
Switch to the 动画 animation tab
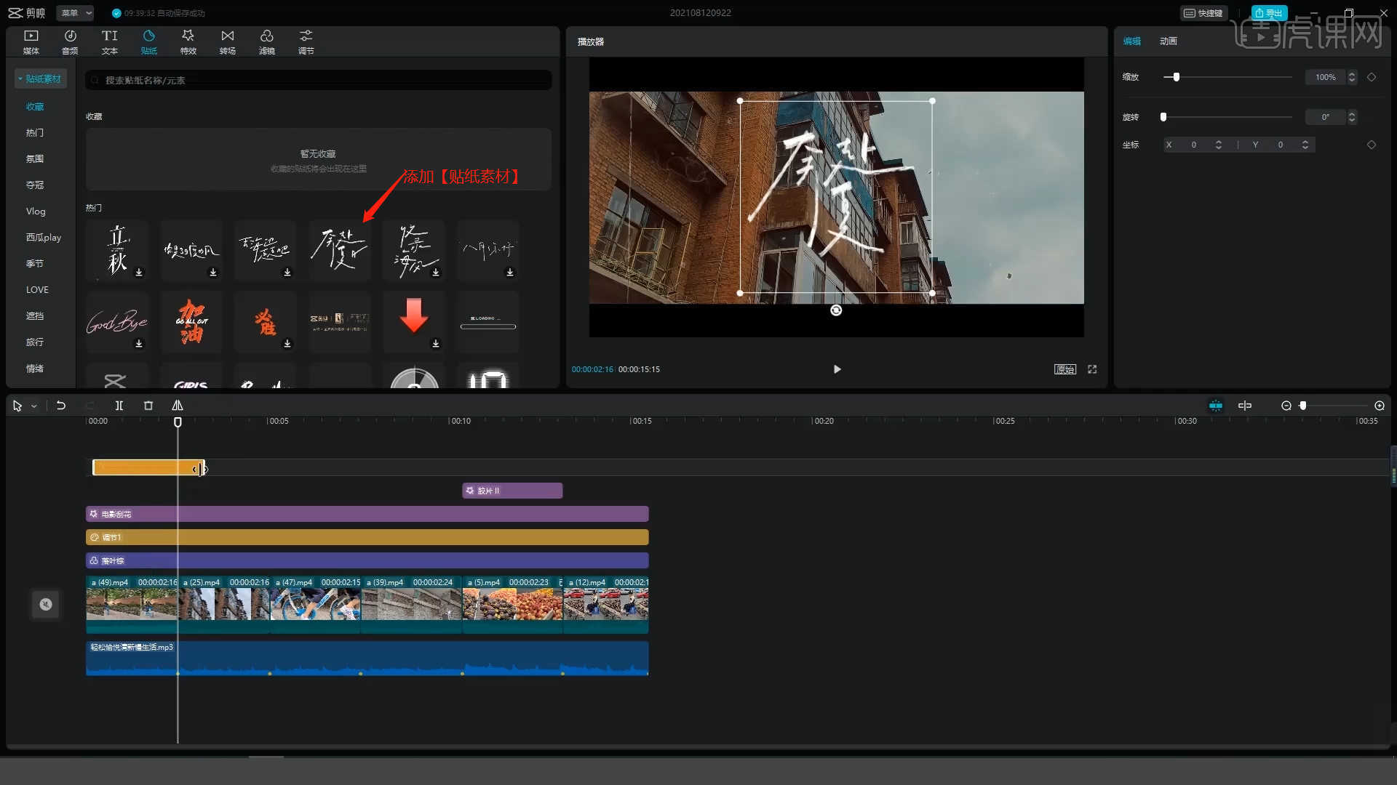tap(1169, 41)
